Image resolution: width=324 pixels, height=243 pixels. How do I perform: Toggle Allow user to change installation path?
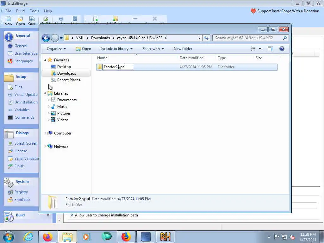click(72, 215)
